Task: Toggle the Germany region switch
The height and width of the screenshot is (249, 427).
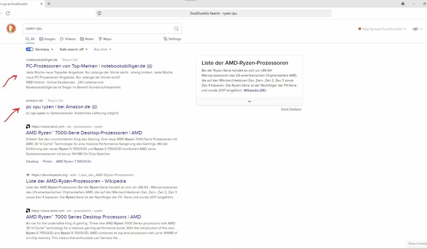Action: [30, 49]
